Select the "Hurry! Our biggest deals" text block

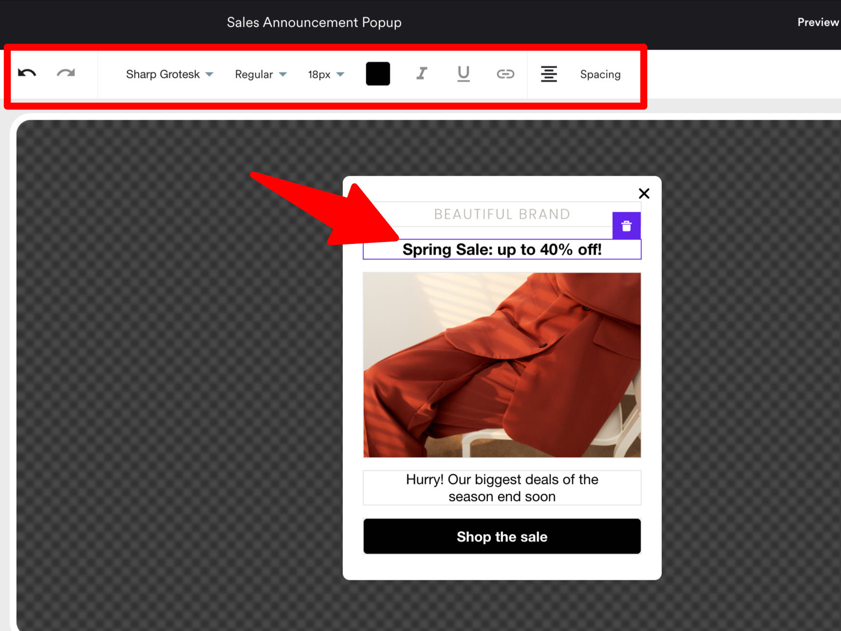pos(502,488)
